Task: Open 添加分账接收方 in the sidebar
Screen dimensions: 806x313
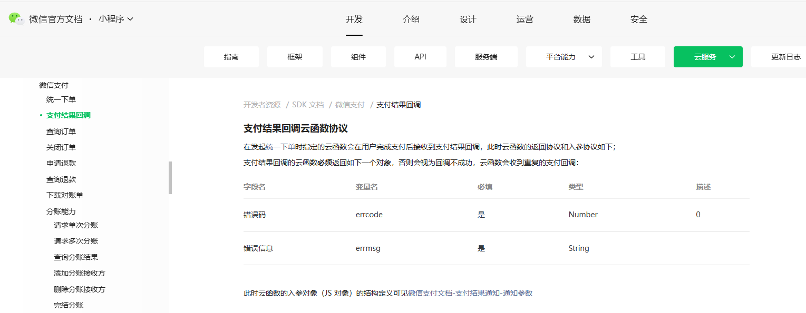Action: 80,273
